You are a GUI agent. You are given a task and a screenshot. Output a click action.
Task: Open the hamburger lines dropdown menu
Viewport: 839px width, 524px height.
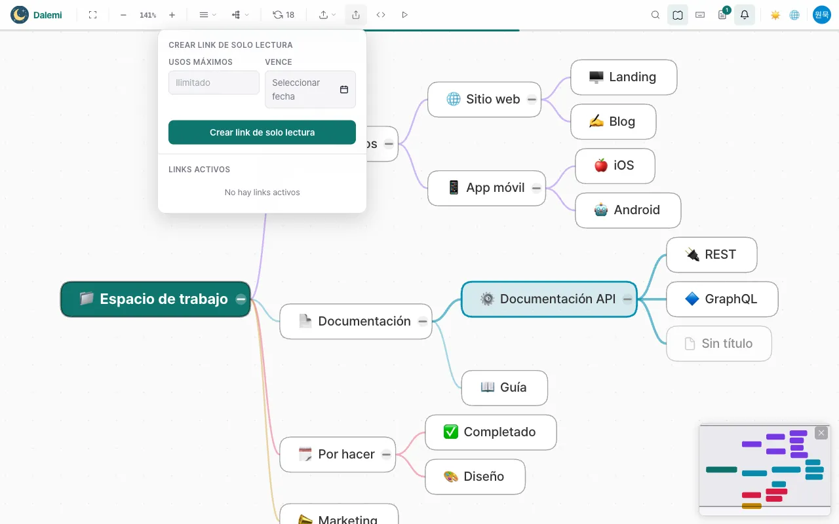click(207, 14)
